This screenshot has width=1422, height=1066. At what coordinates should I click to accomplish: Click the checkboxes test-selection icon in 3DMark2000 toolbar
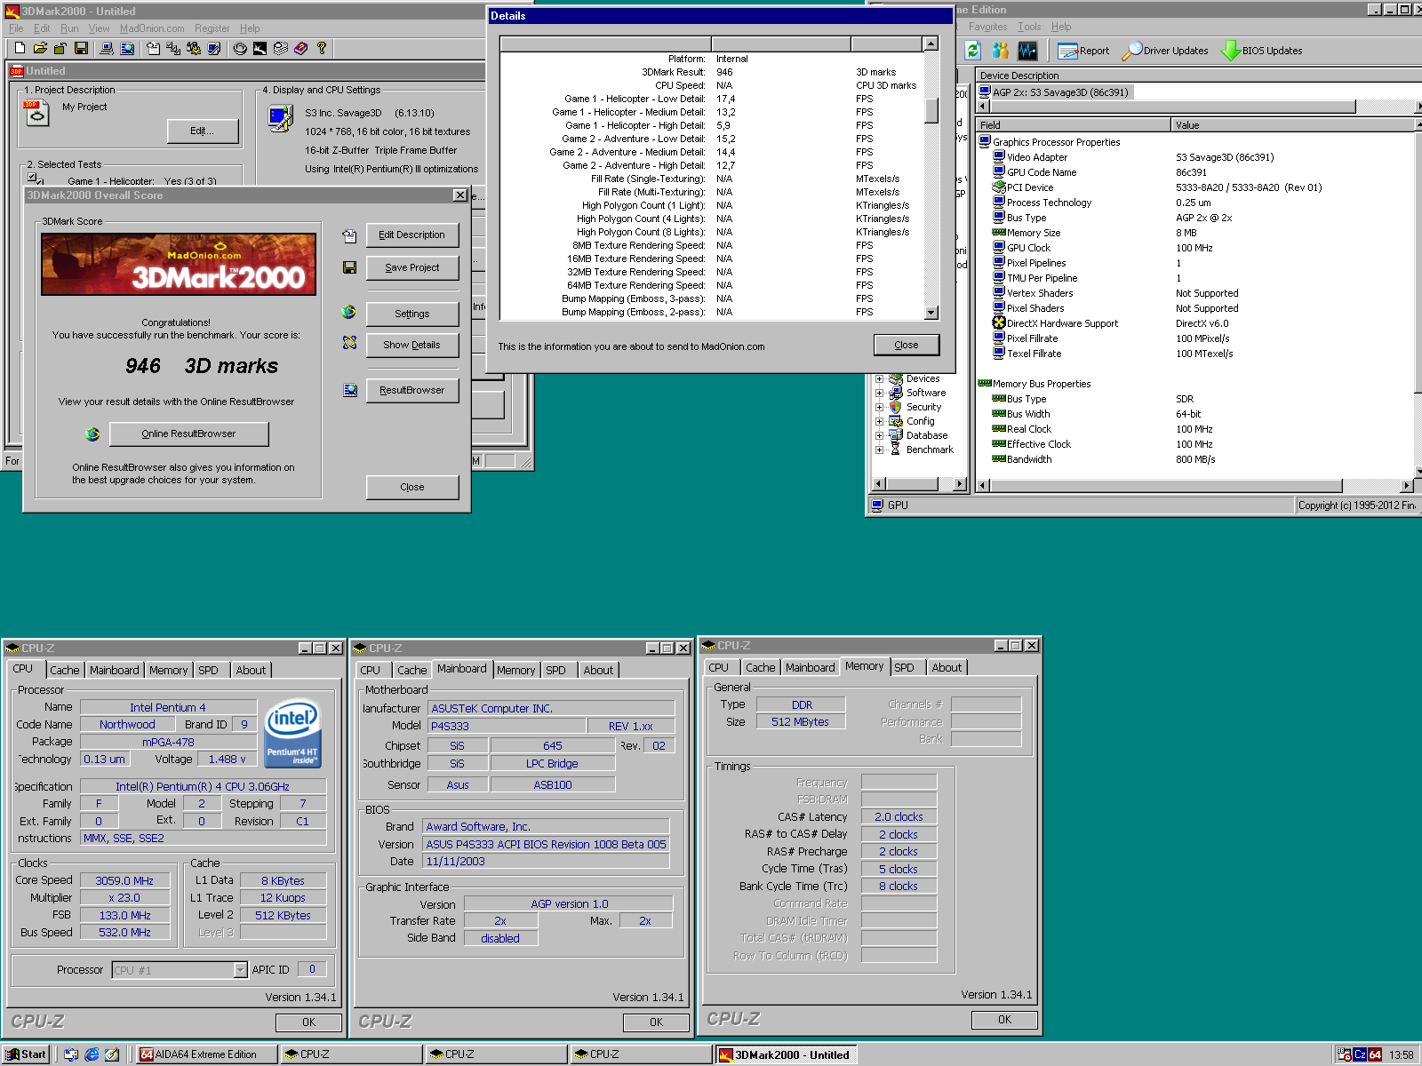pos(173,48)
